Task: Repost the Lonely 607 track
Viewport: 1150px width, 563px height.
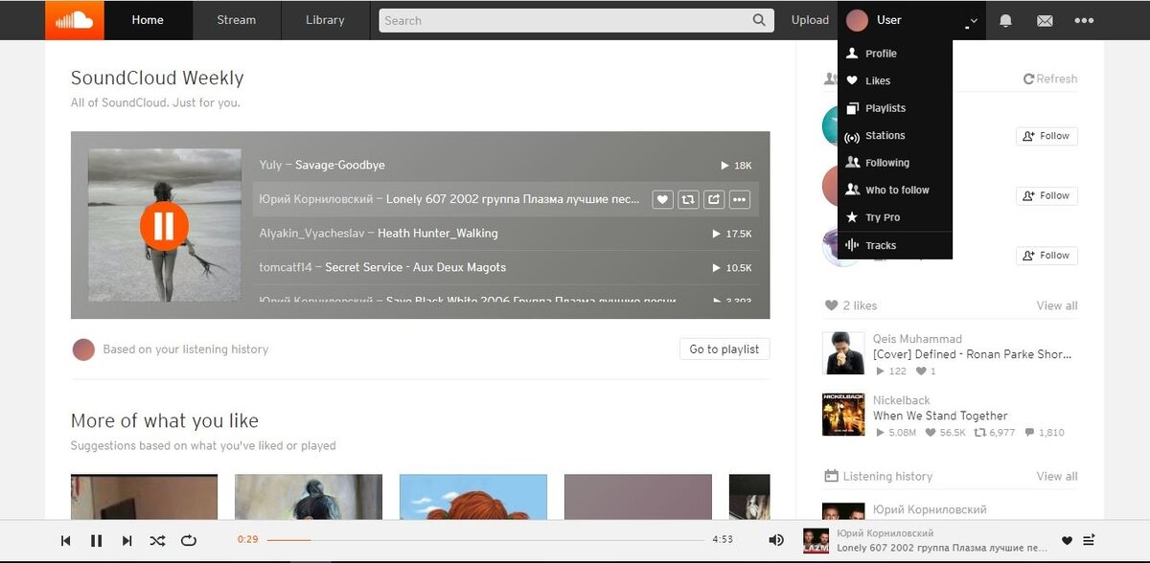Action: [688, 199]
